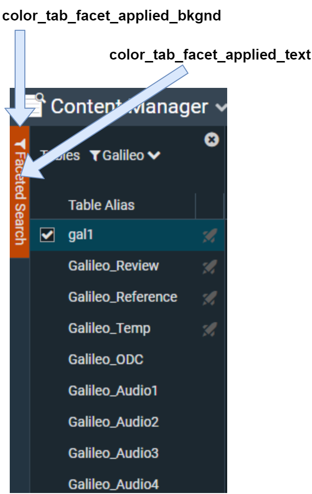Select the Galileo_Reference table name
The height and width of the screenshot is (494, 312).
(x=122, y=297)
